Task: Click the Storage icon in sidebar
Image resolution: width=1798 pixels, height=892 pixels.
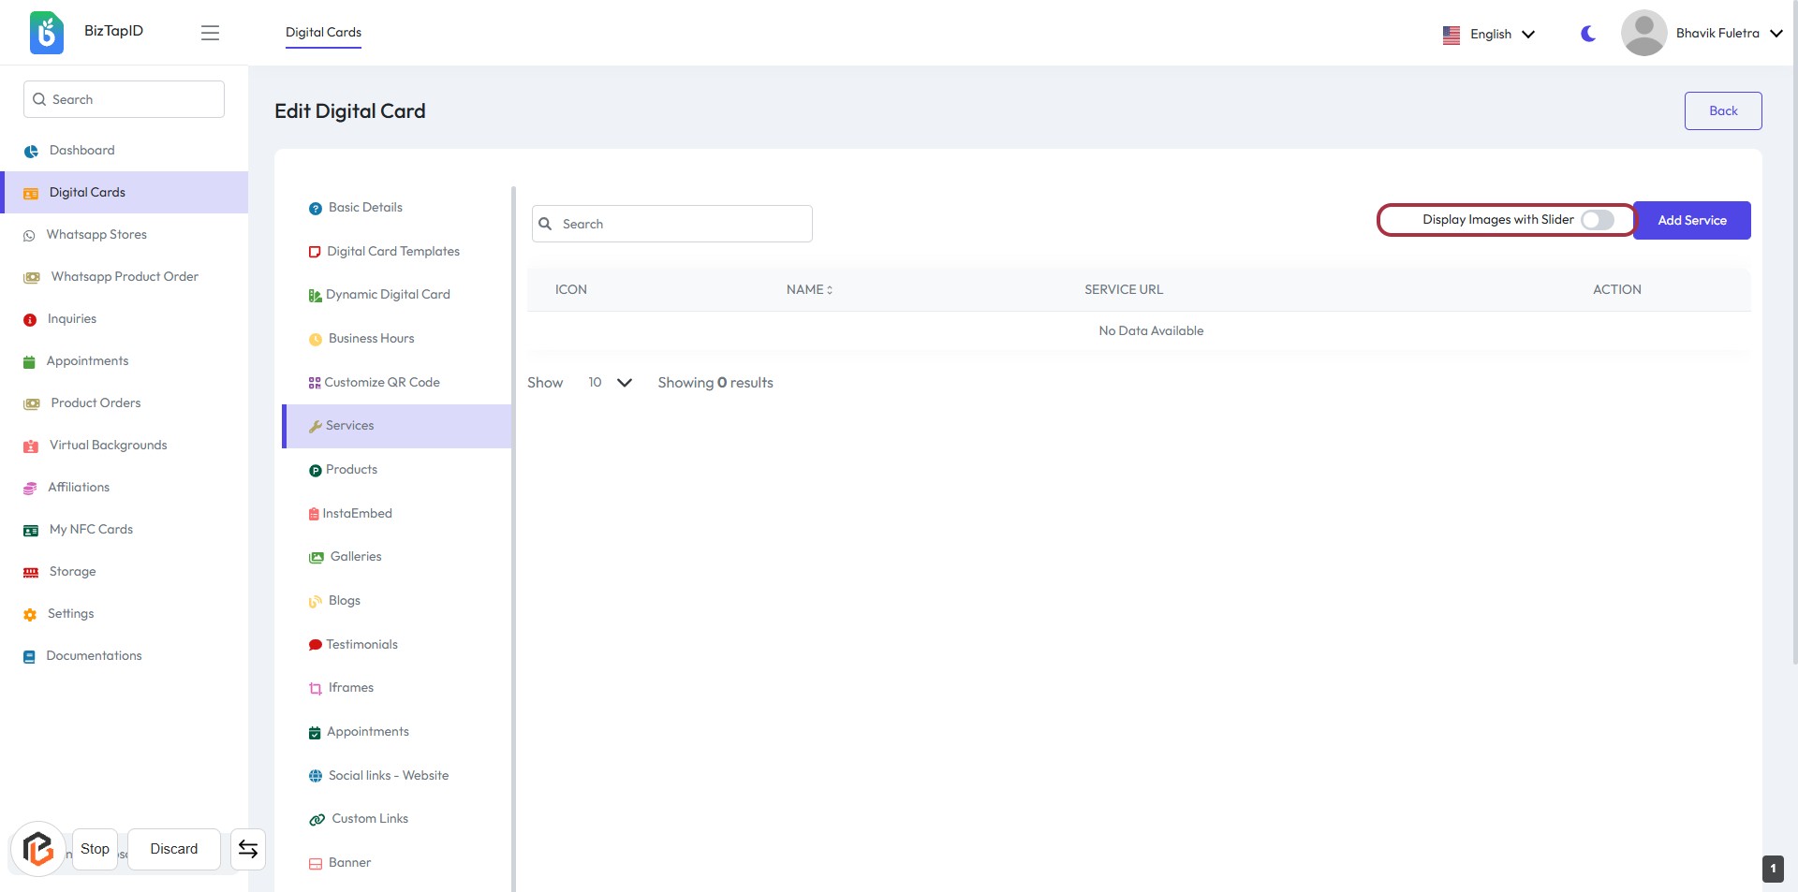Action: point(31,572)
